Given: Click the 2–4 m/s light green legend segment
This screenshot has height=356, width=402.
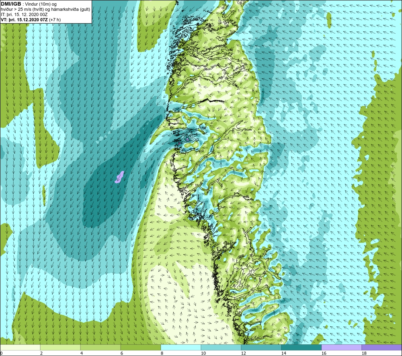Looking at the screenshot, I should 60,348.
